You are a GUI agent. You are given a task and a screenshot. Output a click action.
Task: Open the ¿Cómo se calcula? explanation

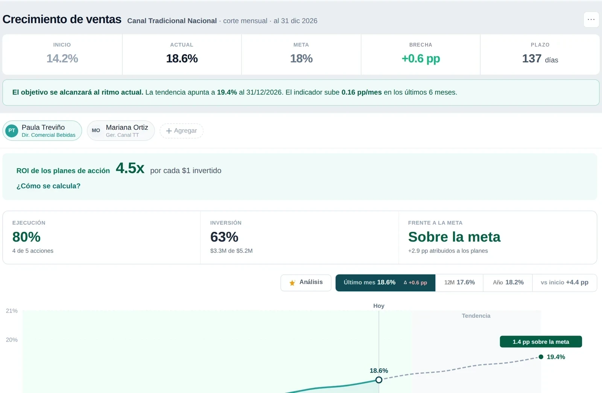coord(49,186)
